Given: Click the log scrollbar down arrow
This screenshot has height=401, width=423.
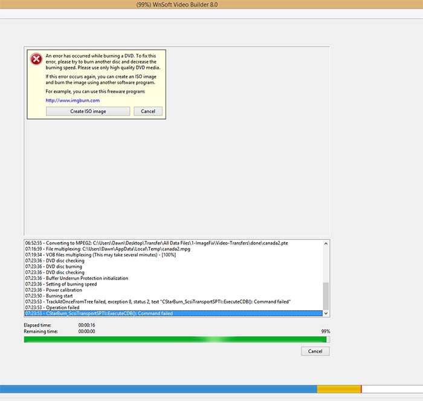Looking at the screenshot, I should [x=326, y=313].
